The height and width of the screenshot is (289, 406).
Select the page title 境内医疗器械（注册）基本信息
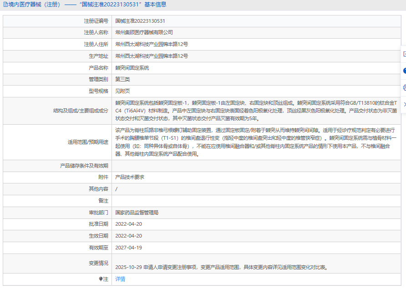click(87, 5)
